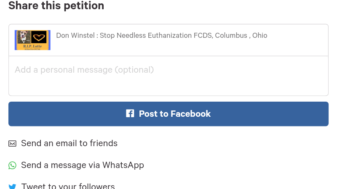
Task: Click the Share this petition heading
Action: click(56, 6)
